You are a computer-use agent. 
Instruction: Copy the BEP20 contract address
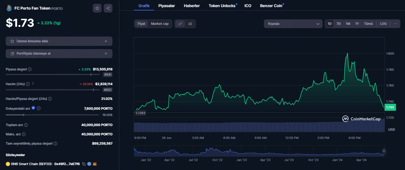click(84, 164)
